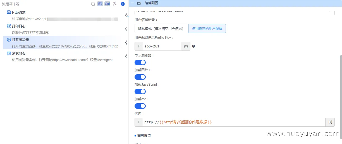The width and height of the screenshot is (342, 144).
Task: Select 隐私模式（每次清空用户信息）option
Action: 162,28
